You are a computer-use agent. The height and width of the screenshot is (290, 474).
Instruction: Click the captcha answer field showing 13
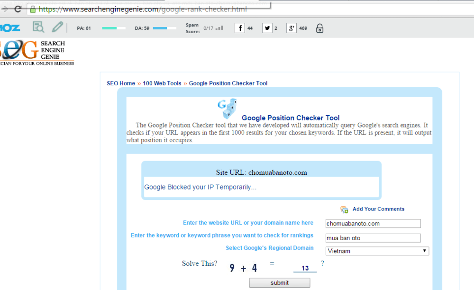[305, 268]
